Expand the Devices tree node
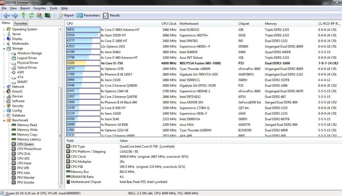The width and height of the screenshot is (342, 196). tap(4, 96)
